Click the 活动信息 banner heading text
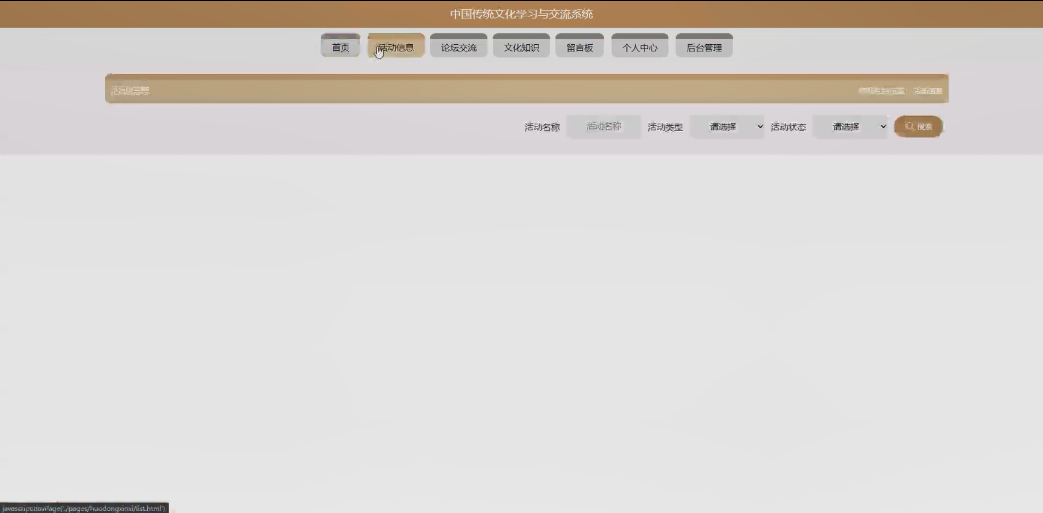 tap(131, 91)
